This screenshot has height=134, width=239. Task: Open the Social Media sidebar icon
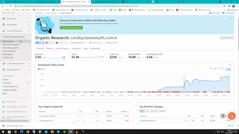[4, 25]
